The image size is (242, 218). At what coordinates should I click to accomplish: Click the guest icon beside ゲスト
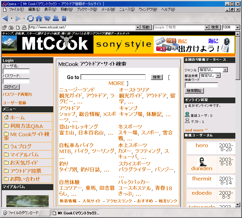click(x=187, y=121)
